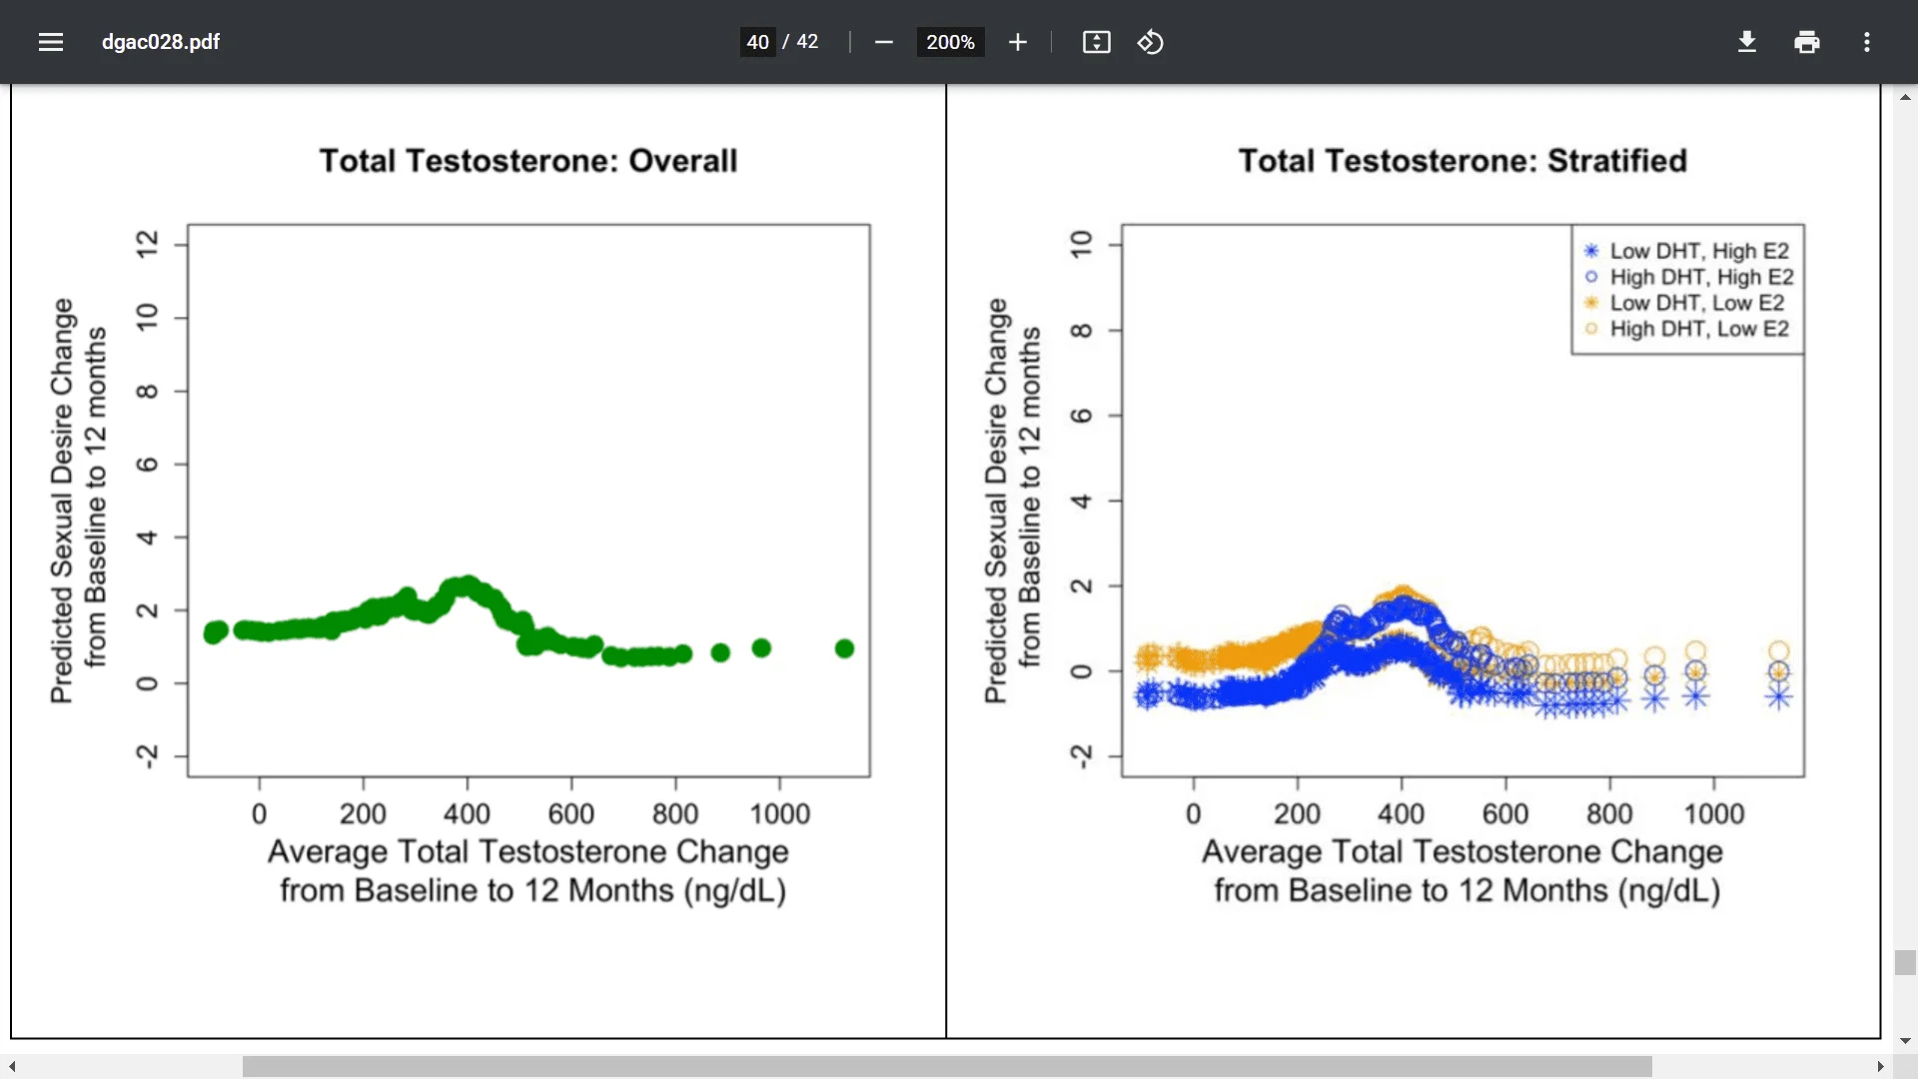Click the scroll up arrow

(x=1905, y=97)
